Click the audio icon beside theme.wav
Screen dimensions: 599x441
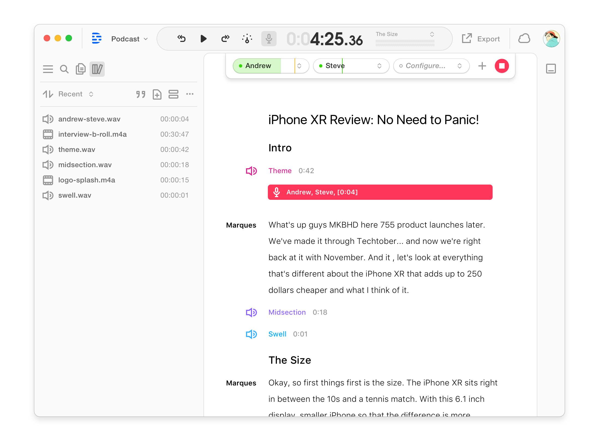pos(48,149)
